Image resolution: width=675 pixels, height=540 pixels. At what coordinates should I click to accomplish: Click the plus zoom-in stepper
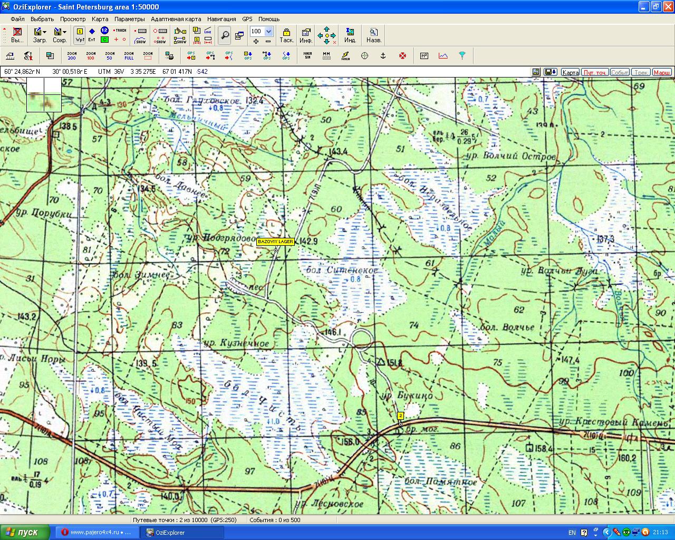pos(256,41)
